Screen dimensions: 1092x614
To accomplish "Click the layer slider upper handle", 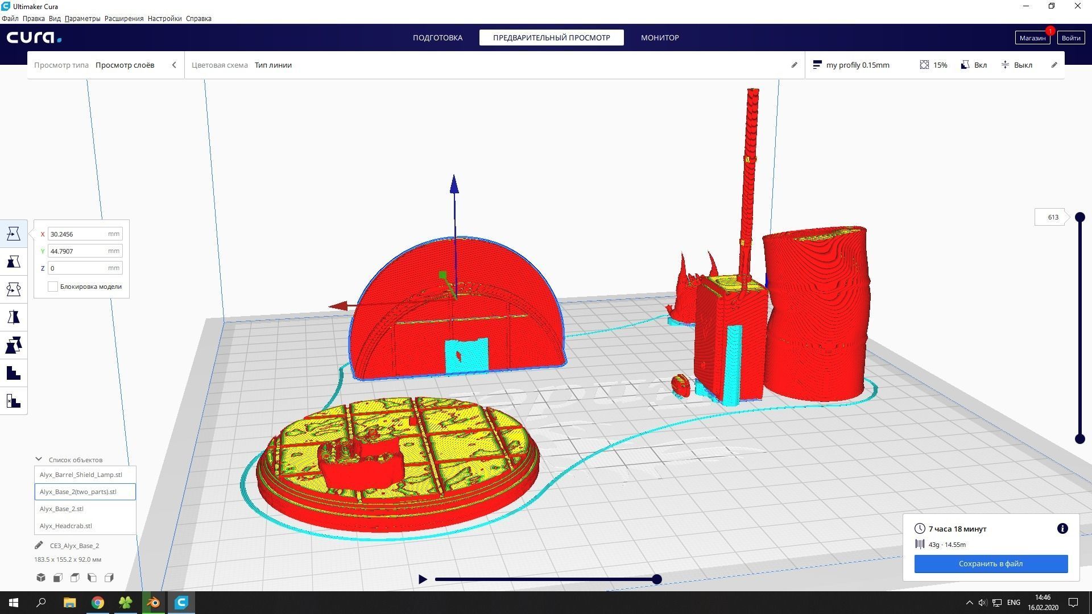I will [1079, 217].
